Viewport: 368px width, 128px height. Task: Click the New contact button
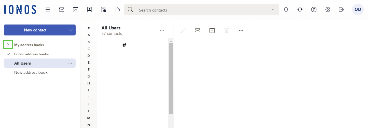[x=35, y=30]
